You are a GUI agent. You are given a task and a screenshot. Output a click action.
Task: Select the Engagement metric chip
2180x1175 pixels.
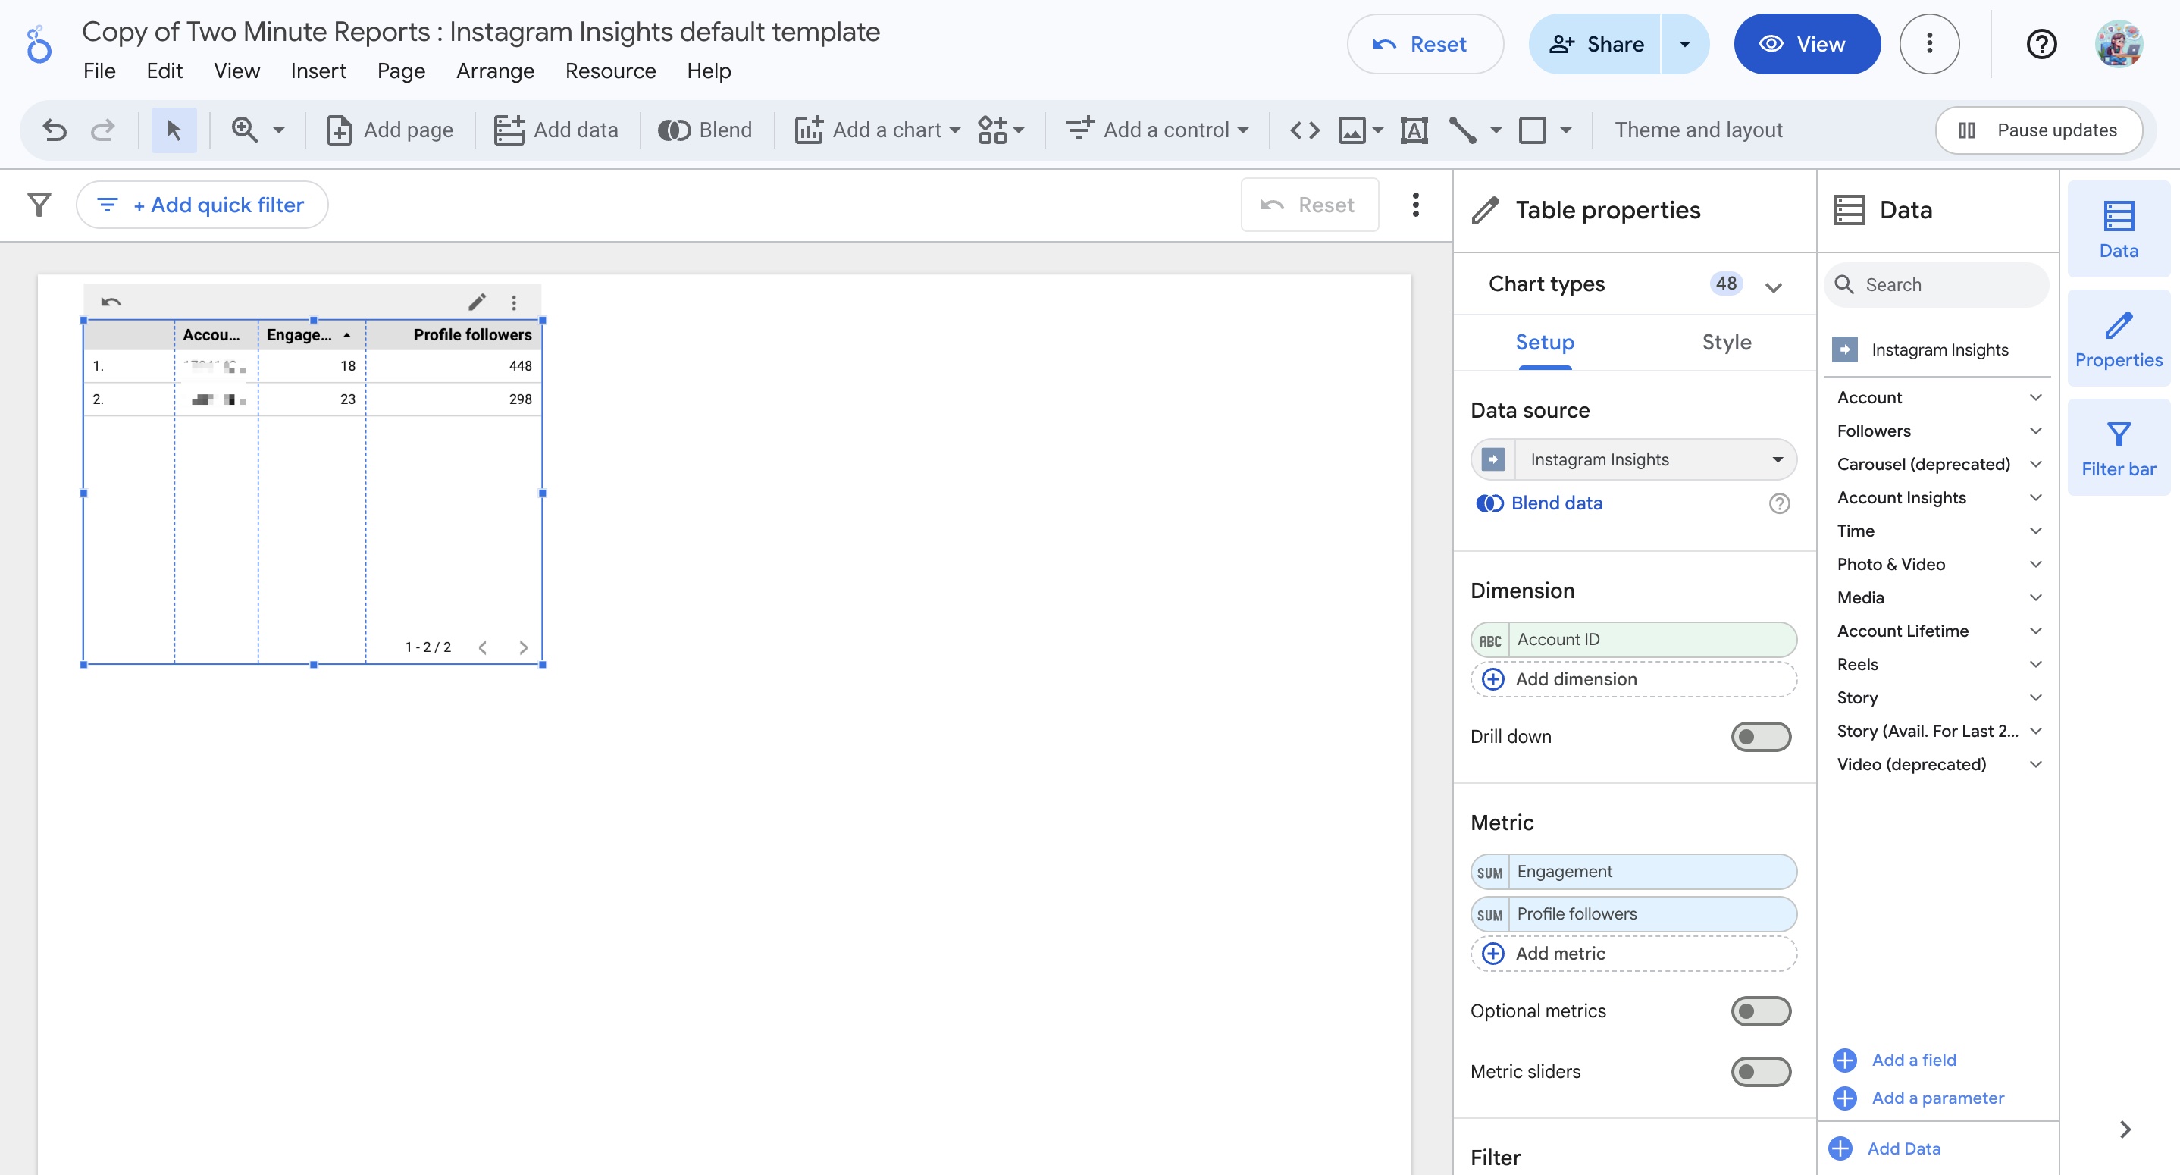1633,872
